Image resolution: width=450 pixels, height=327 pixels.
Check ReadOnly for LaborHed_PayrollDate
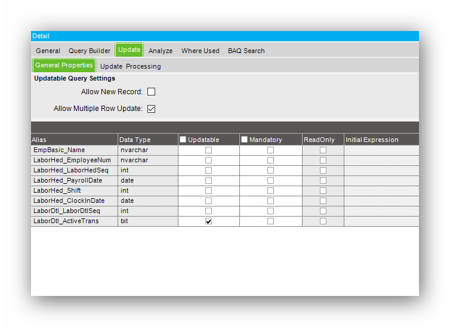[323, 180]
